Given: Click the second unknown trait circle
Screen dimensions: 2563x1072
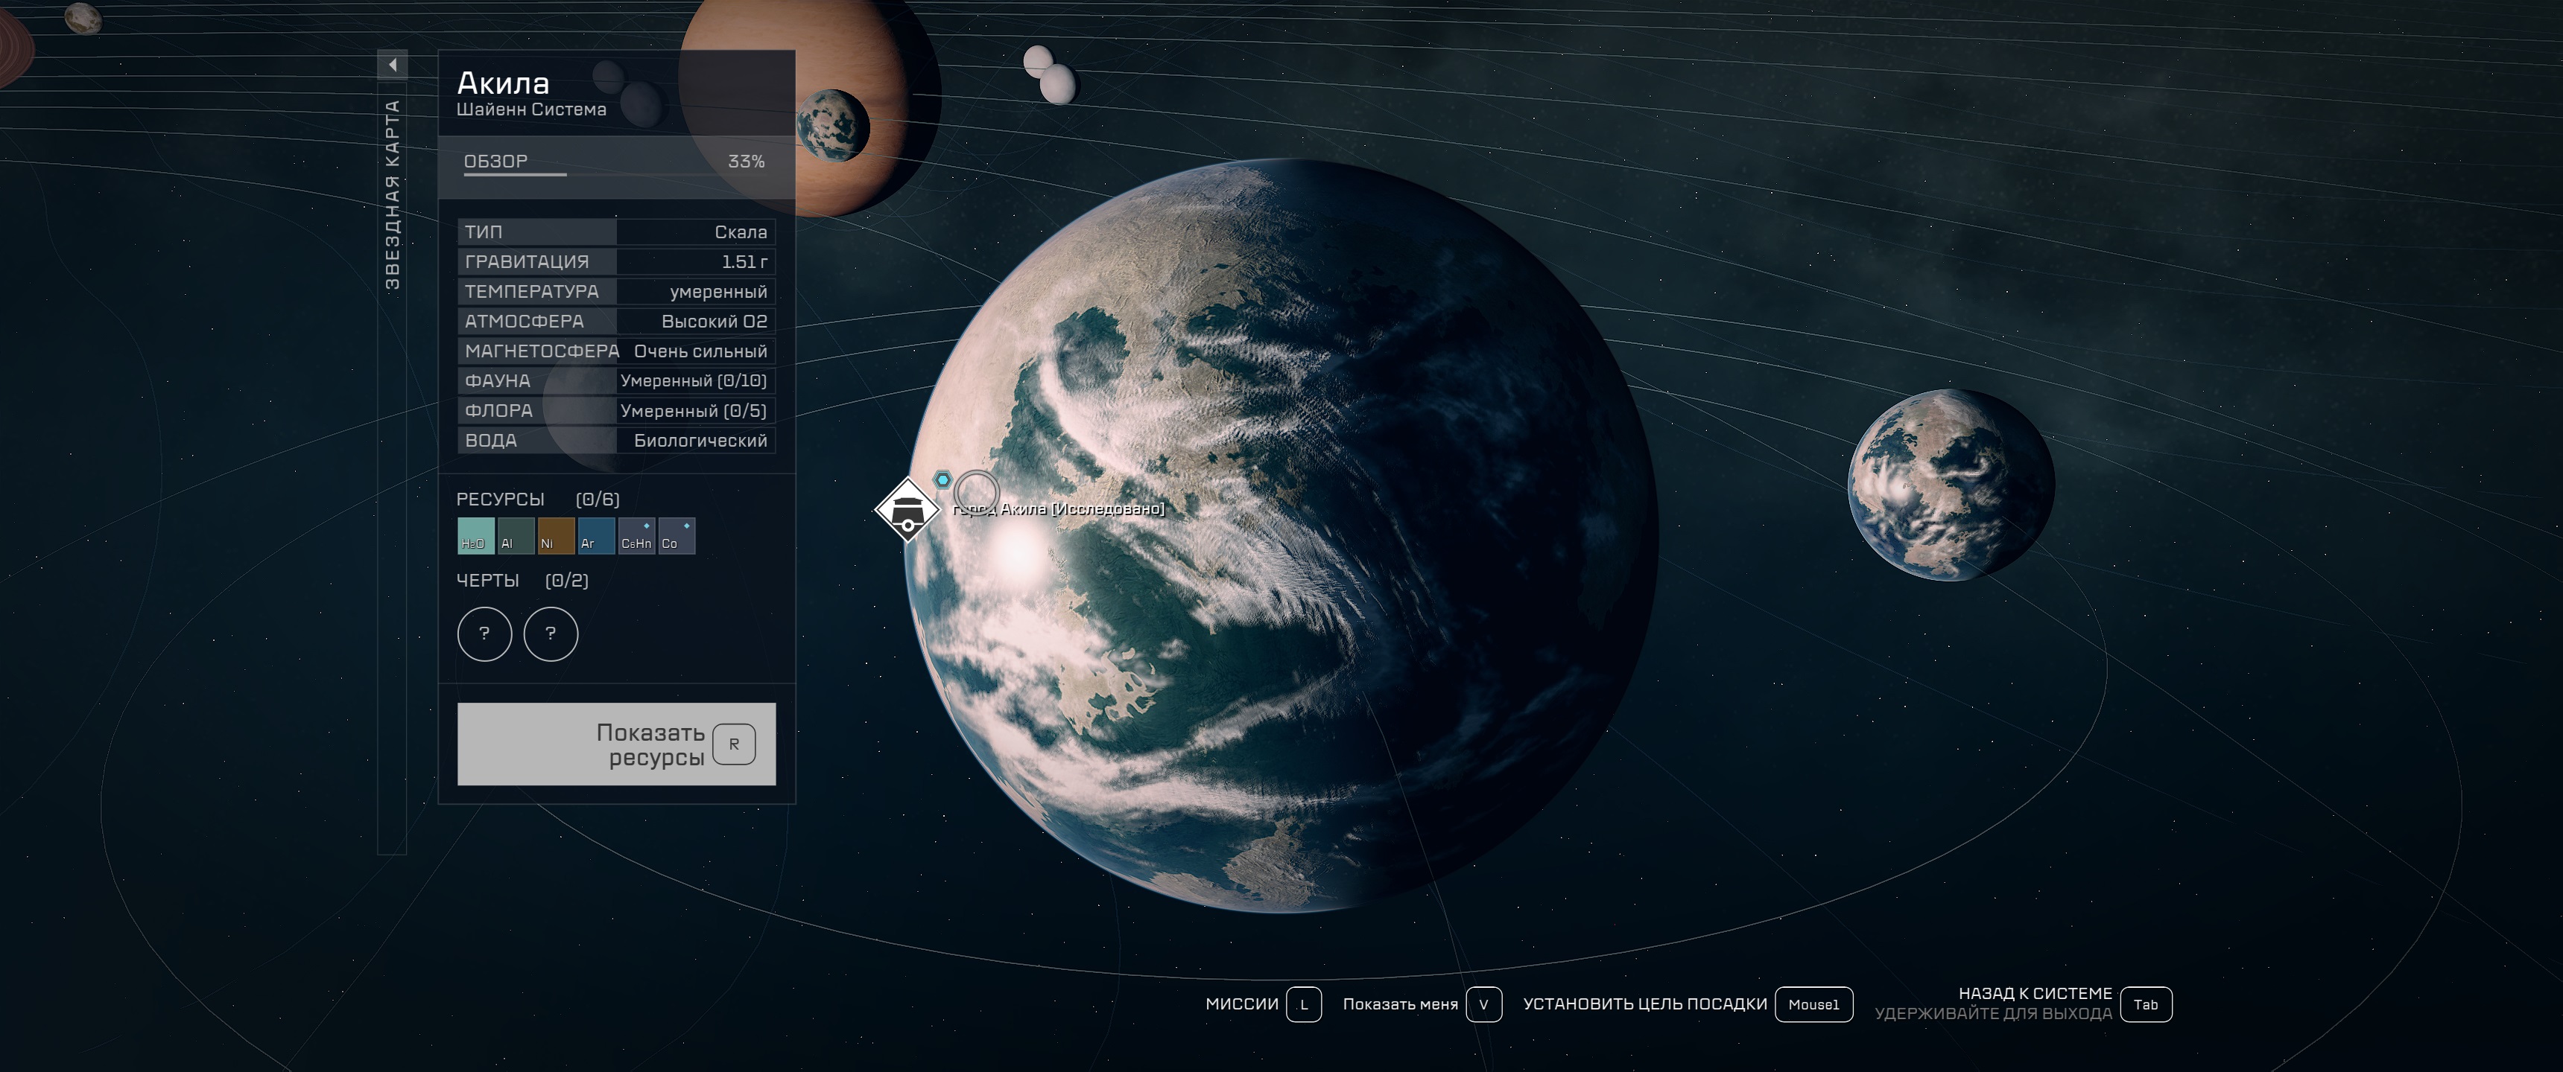Looking at the screenshot, I should tap(550, 634).
